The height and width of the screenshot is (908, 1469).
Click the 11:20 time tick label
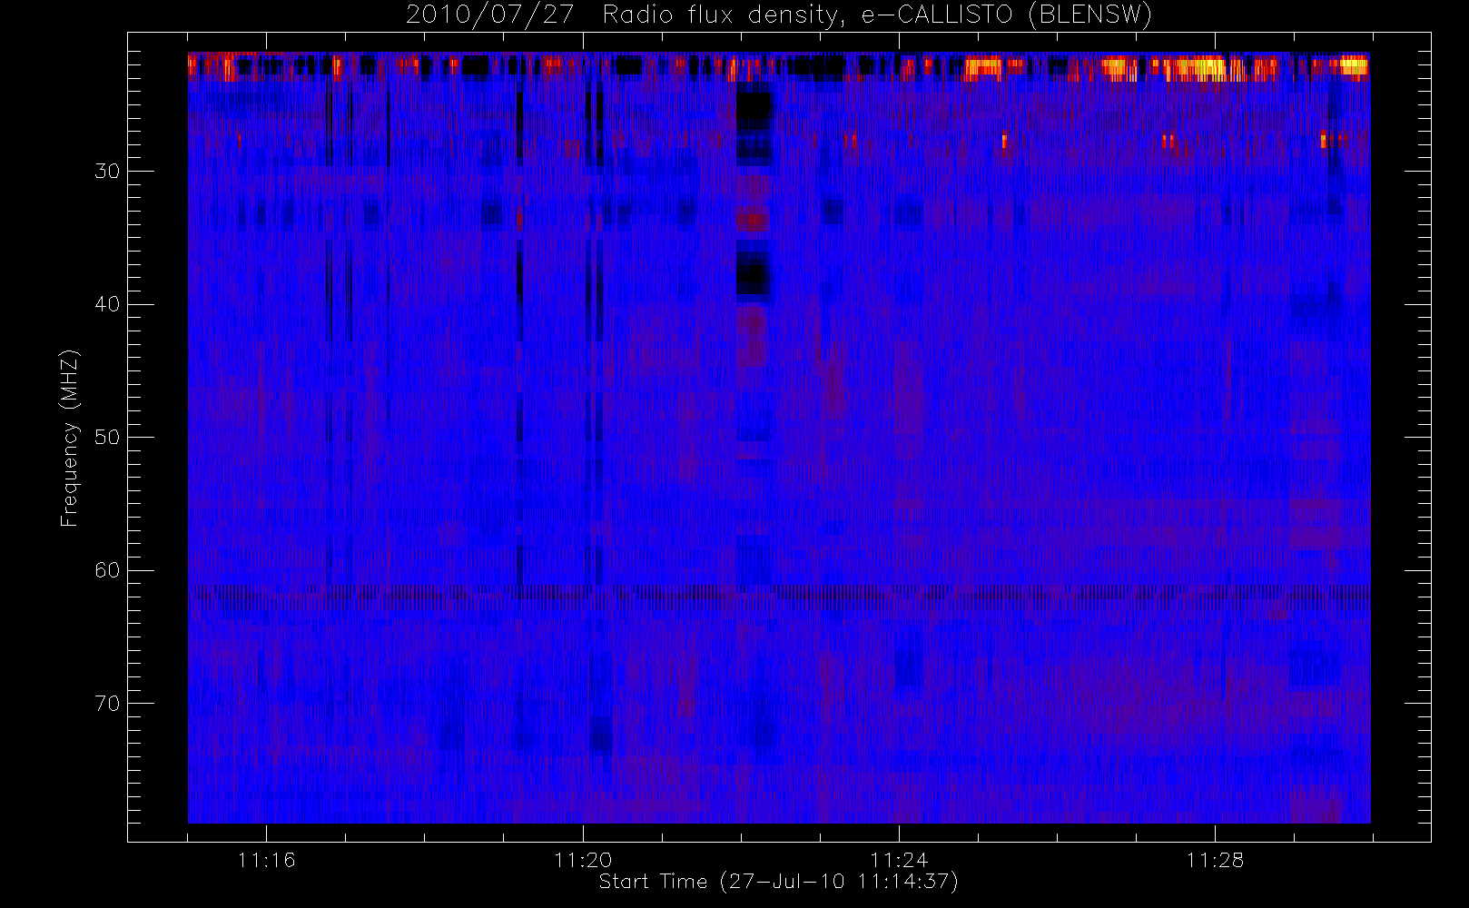pos(583,860)
